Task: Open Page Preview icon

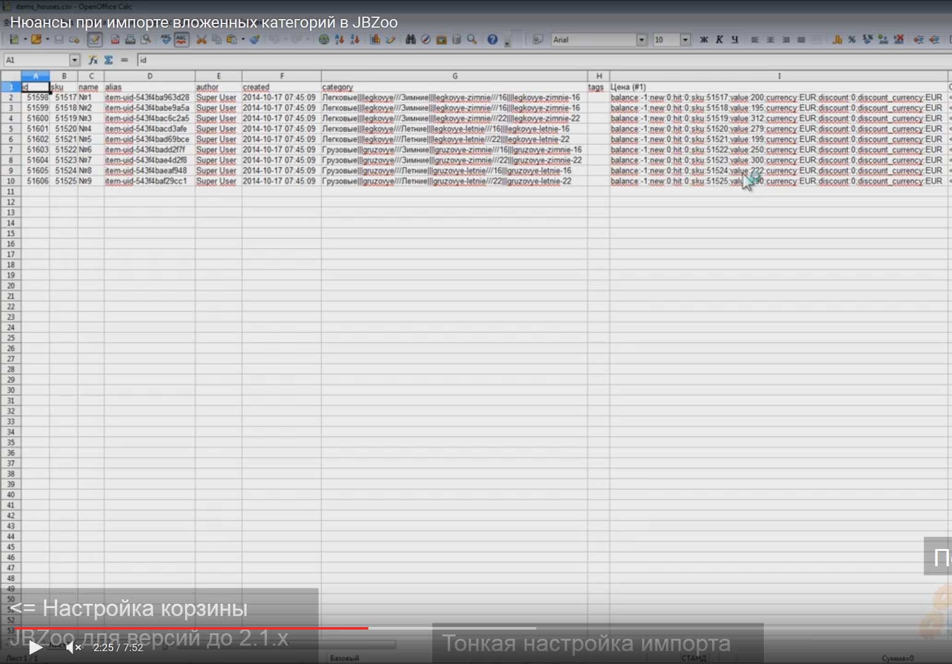Action: click(x=146, y=39)
